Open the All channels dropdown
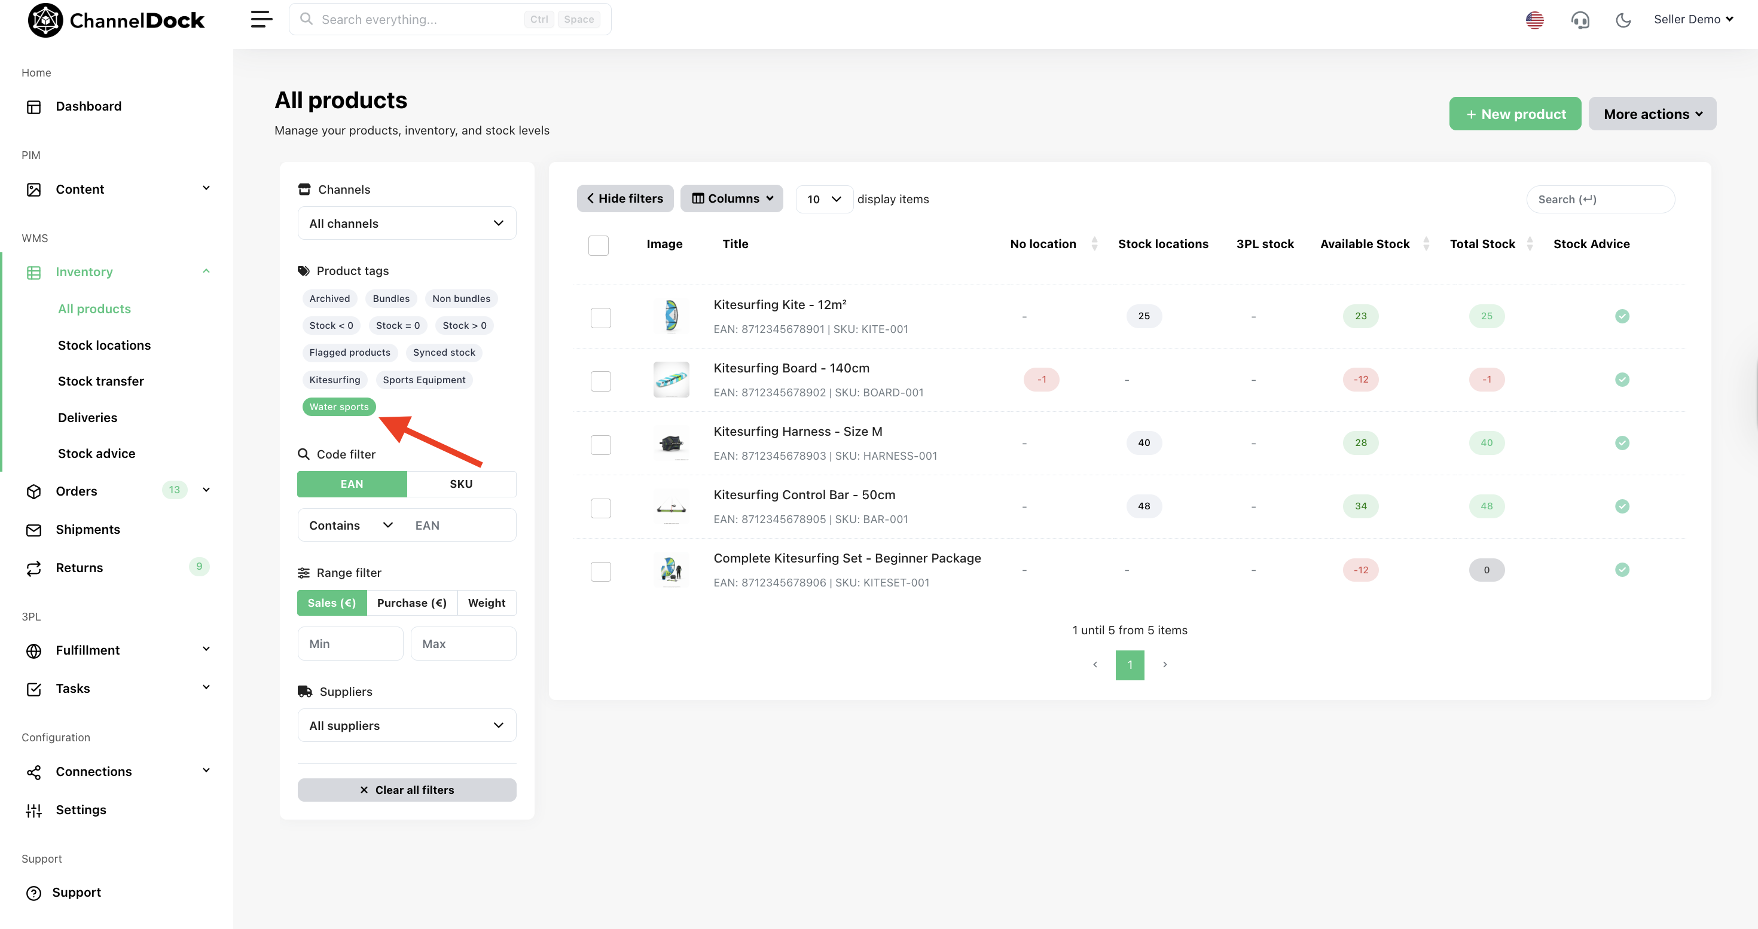The image size is (1758, 929). (407, 223)
